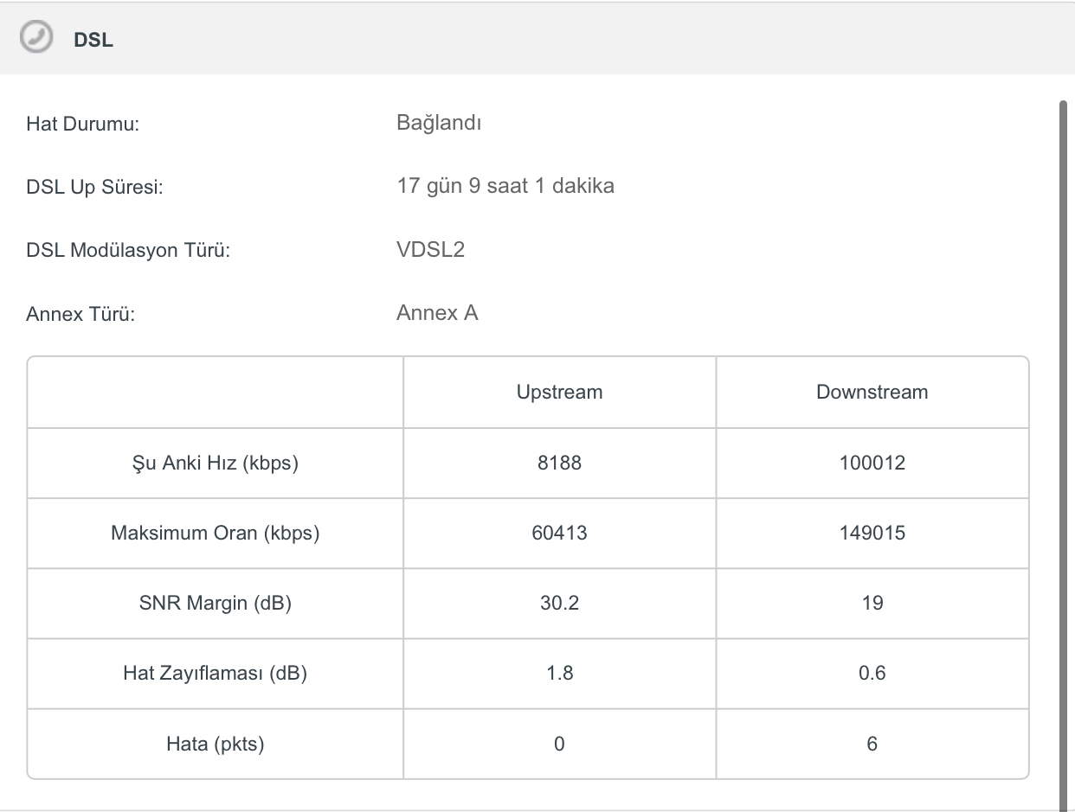The image size is (1075, 812).
Task: Click the upstream SNR margin value 30.2
Action: (559, 603)
